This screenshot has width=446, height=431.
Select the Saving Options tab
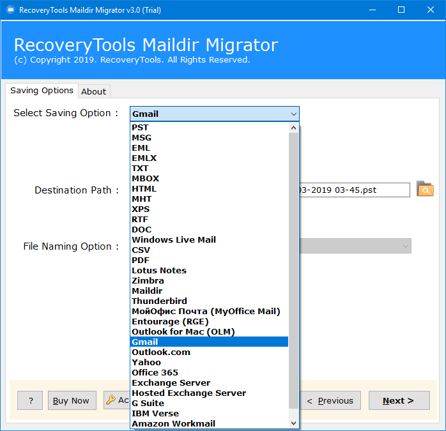click(42, 91)
